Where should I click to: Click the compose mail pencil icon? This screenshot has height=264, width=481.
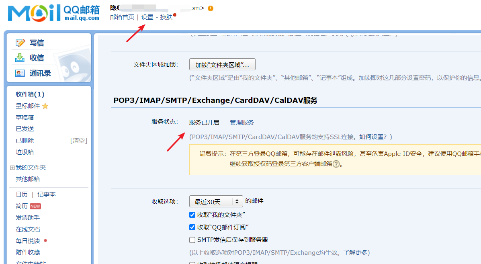[20, 43]
